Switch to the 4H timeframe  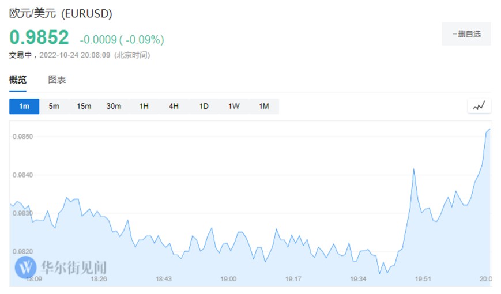click(x=174, y=106)
